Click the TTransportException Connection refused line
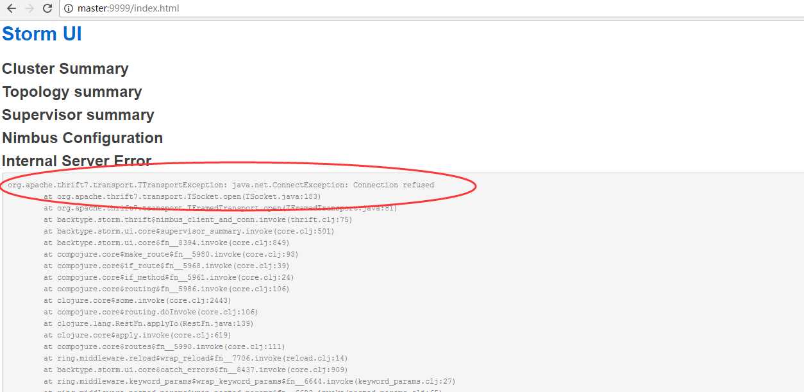The image size is (804, 392). click(221, 185)
